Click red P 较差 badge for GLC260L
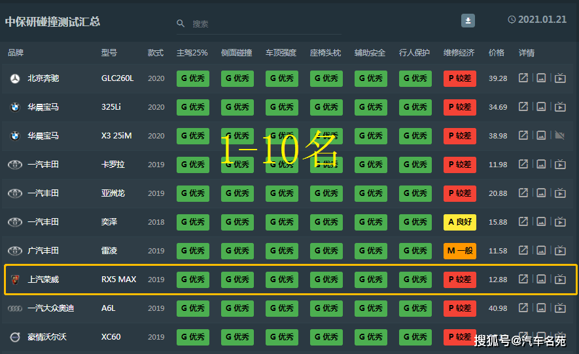579x354 pixels. 459,78
